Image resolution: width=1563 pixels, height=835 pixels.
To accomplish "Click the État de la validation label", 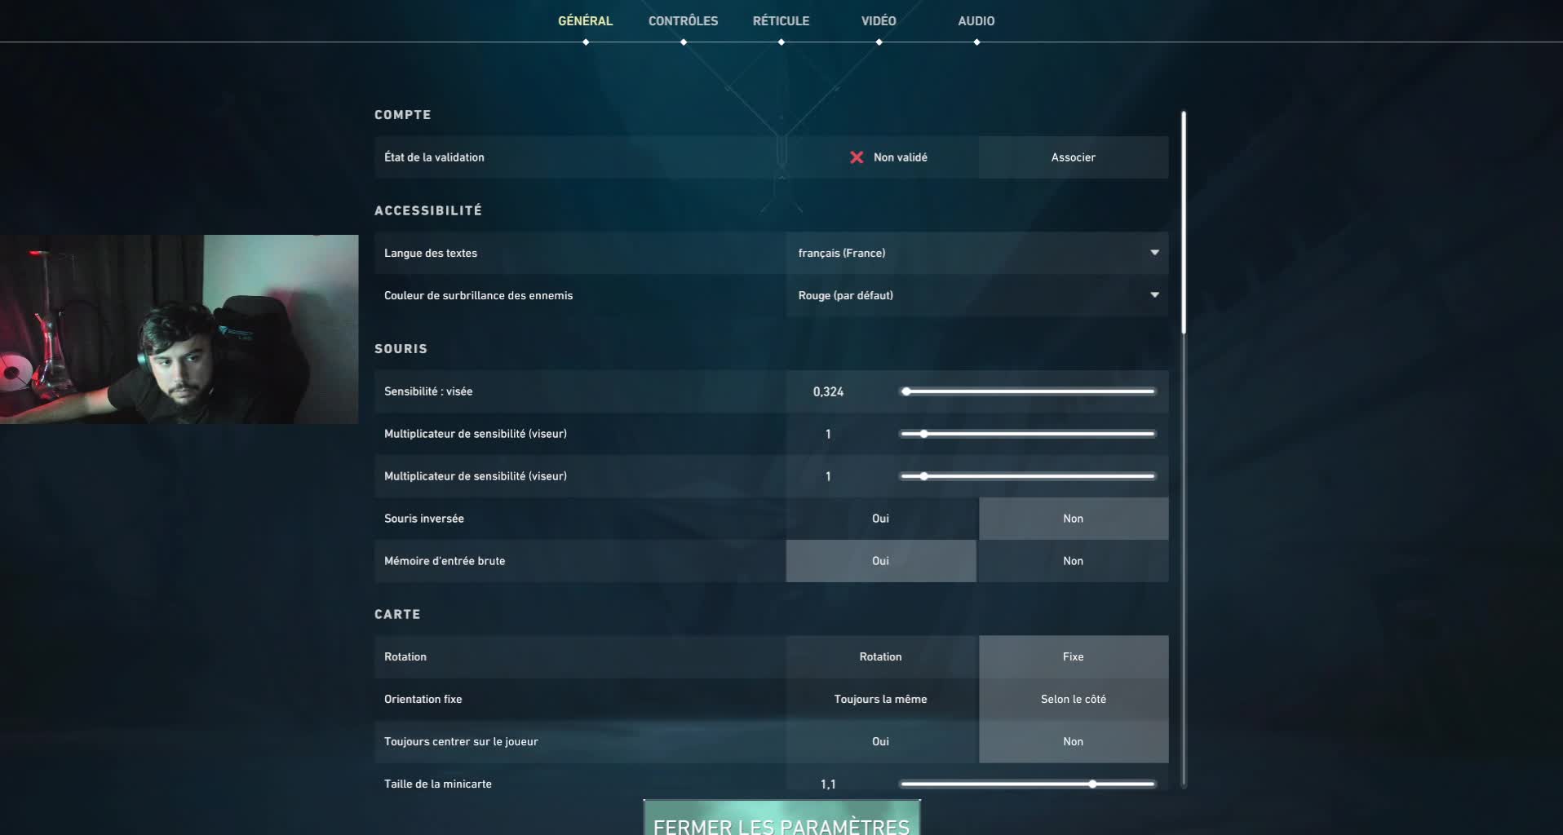I will 434,157.
